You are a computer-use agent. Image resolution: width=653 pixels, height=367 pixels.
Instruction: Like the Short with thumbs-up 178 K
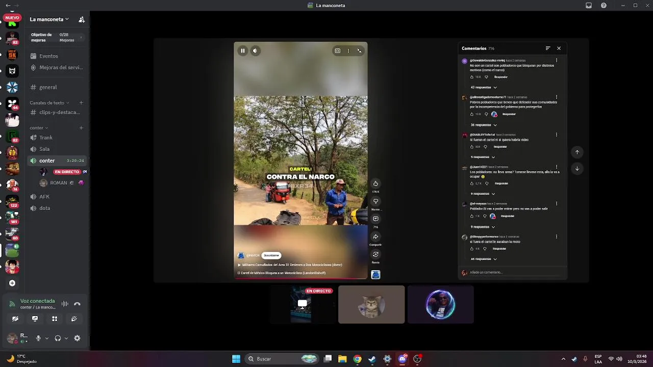(x=375, y=183)
